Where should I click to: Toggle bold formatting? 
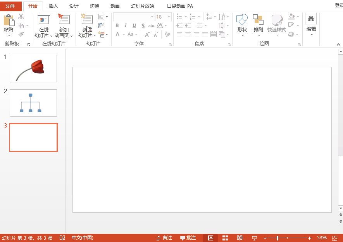(117, 26)
